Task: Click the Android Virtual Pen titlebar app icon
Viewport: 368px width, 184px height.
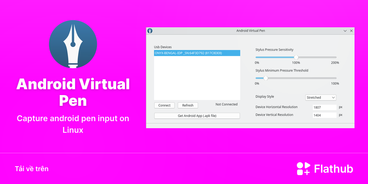Action: pyautogui.click(x=150, y=31)
